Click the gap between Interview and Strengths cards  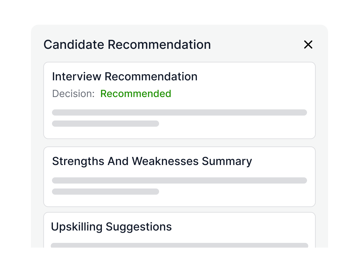[179, 143]
